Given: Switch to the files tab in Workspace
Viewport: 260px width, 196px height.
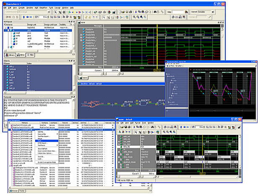Looking at the screenshot, I should coord(30,55).
